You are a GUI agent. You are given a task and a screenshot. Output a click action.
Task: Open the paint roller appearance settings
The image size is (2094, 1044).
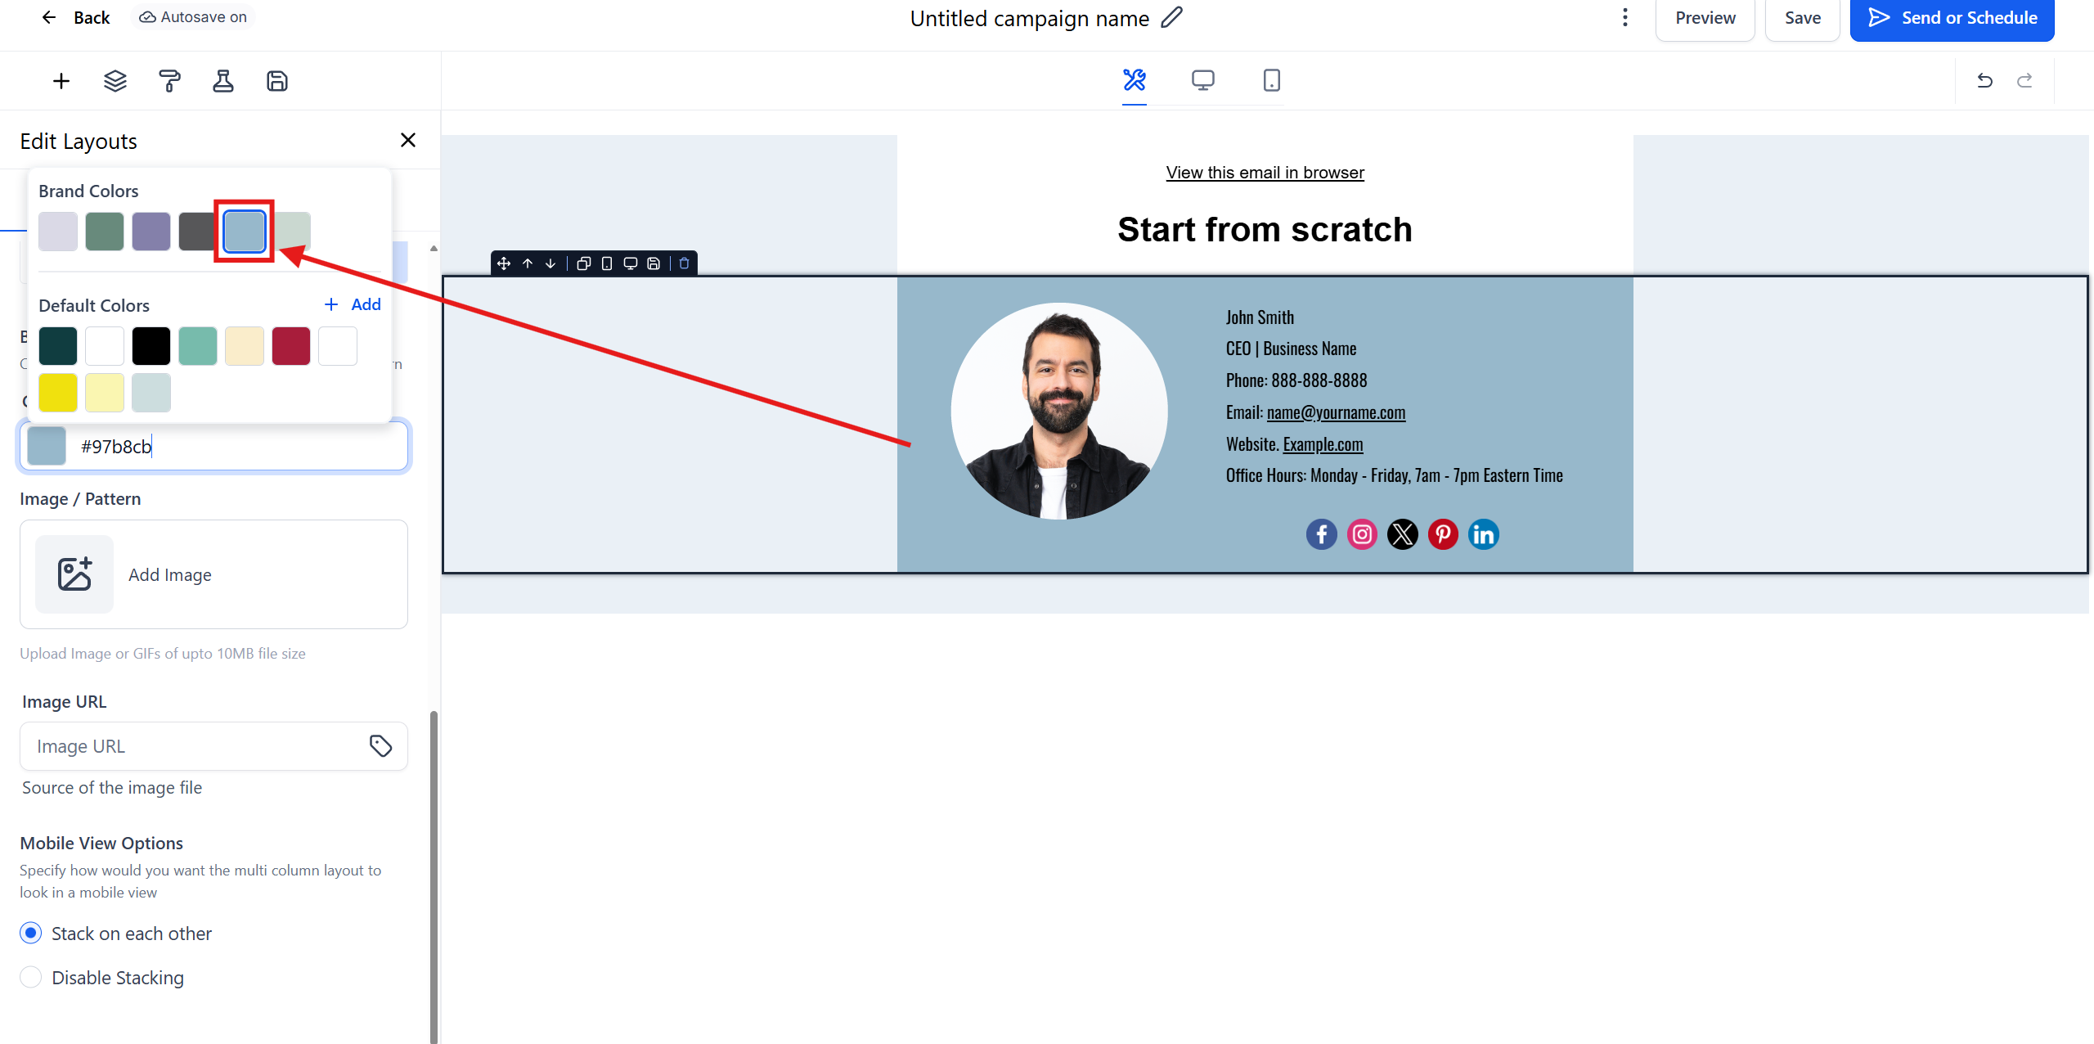(169, 81)
